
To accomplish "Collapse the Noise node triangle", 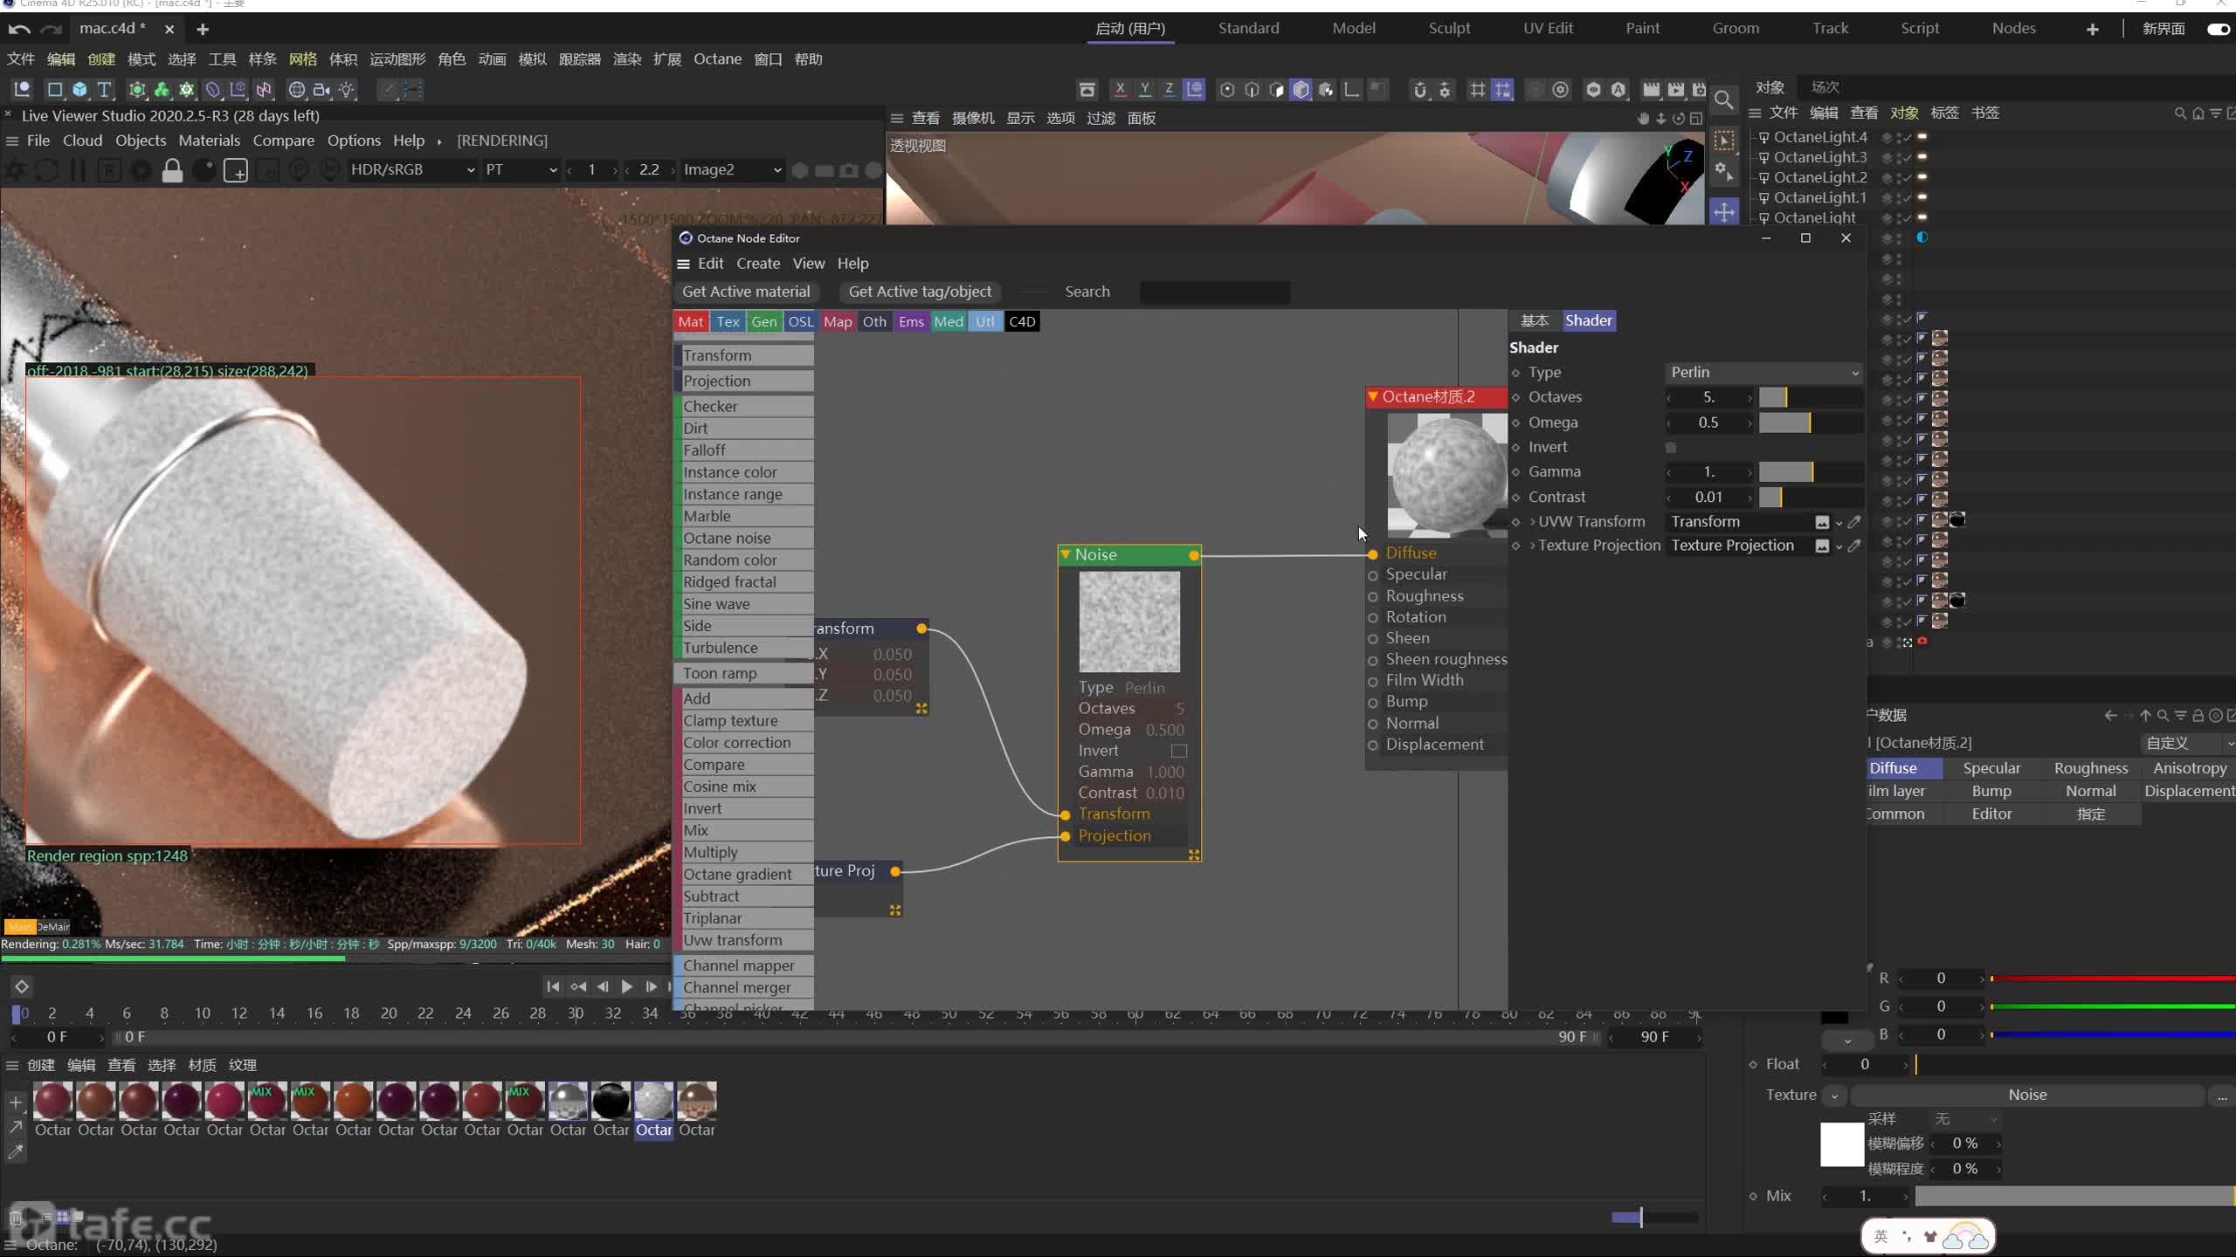I will (x=1066, y=554).
